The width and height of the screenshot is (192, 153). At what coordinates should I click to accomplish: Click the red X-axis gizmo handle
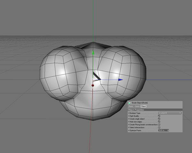93,85
